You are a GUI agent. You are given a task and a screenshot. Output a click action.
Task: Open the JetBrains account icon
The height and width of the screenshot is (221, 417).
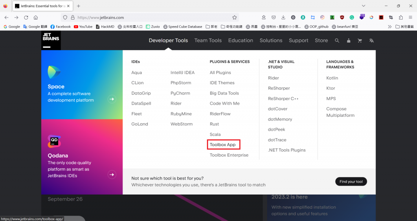point(349,41)
